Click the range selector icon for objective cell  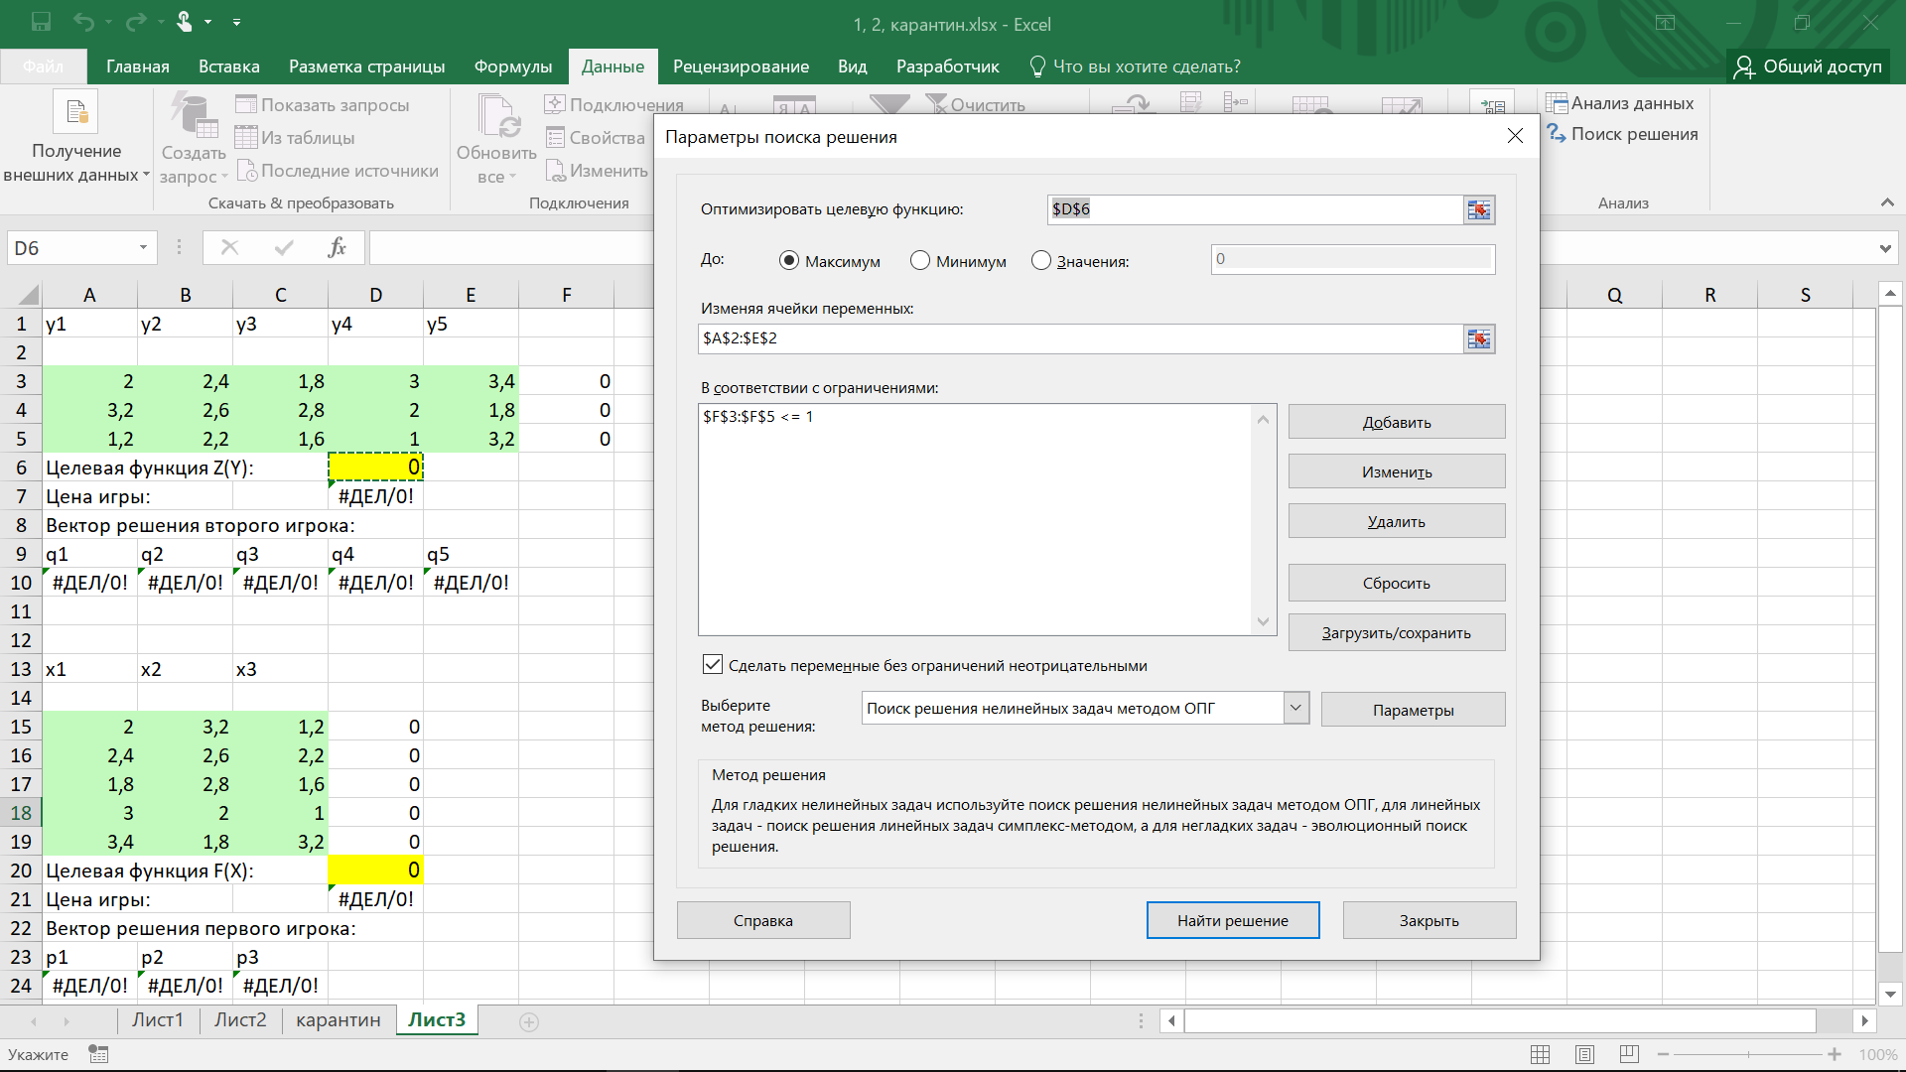point(1479,209)
